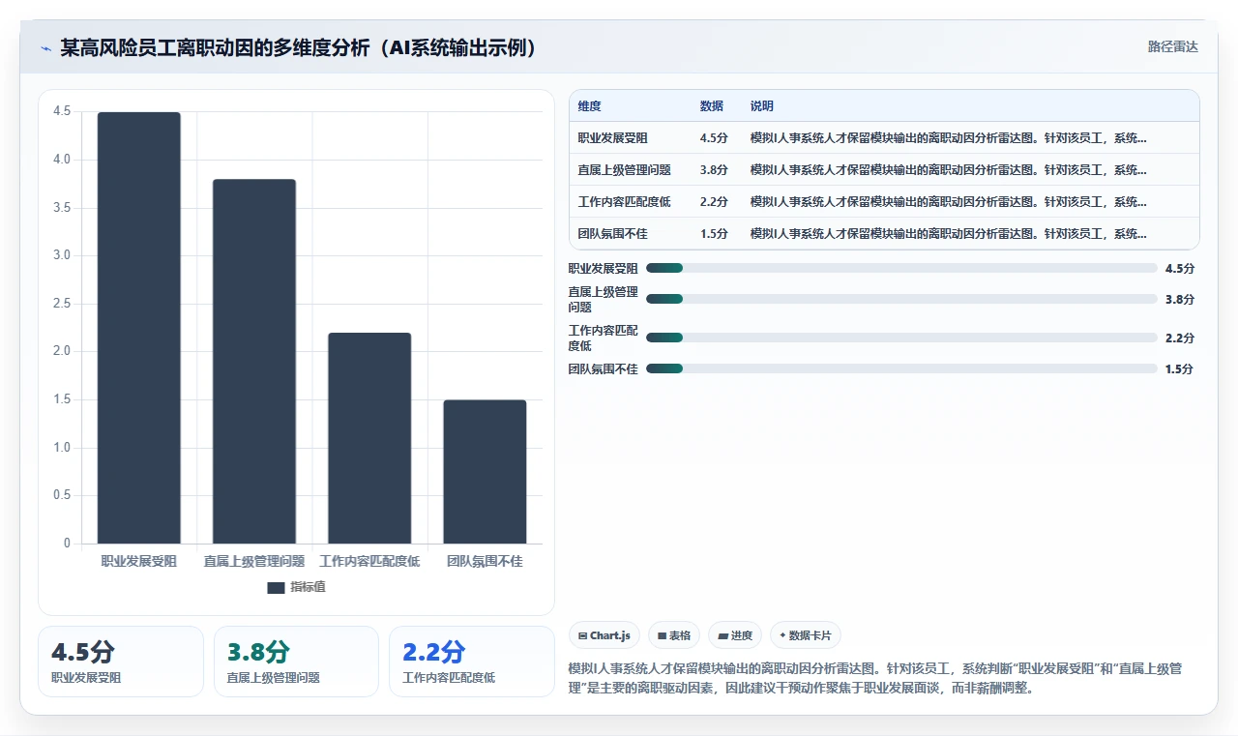Click the 1.5分 value beside 团队氛围不佳 progress

pyautogui.click(x=1180, y=368)
